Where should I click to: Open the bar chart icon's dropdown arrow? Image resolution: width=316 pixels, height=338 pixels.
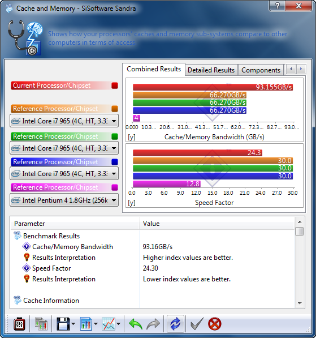pyautogui.click(x=96, y=324)
